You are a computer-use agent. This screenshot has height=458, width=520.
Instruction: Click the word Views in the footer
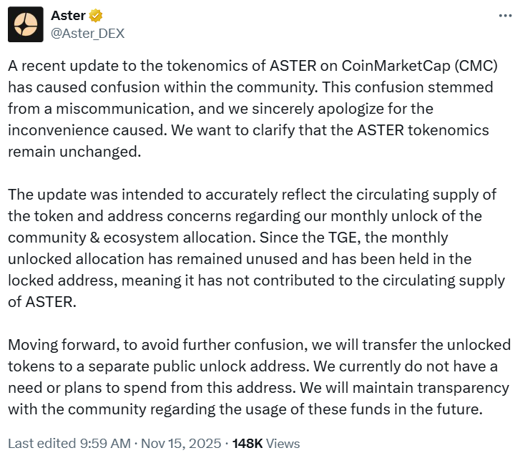(x=284, y=444)
